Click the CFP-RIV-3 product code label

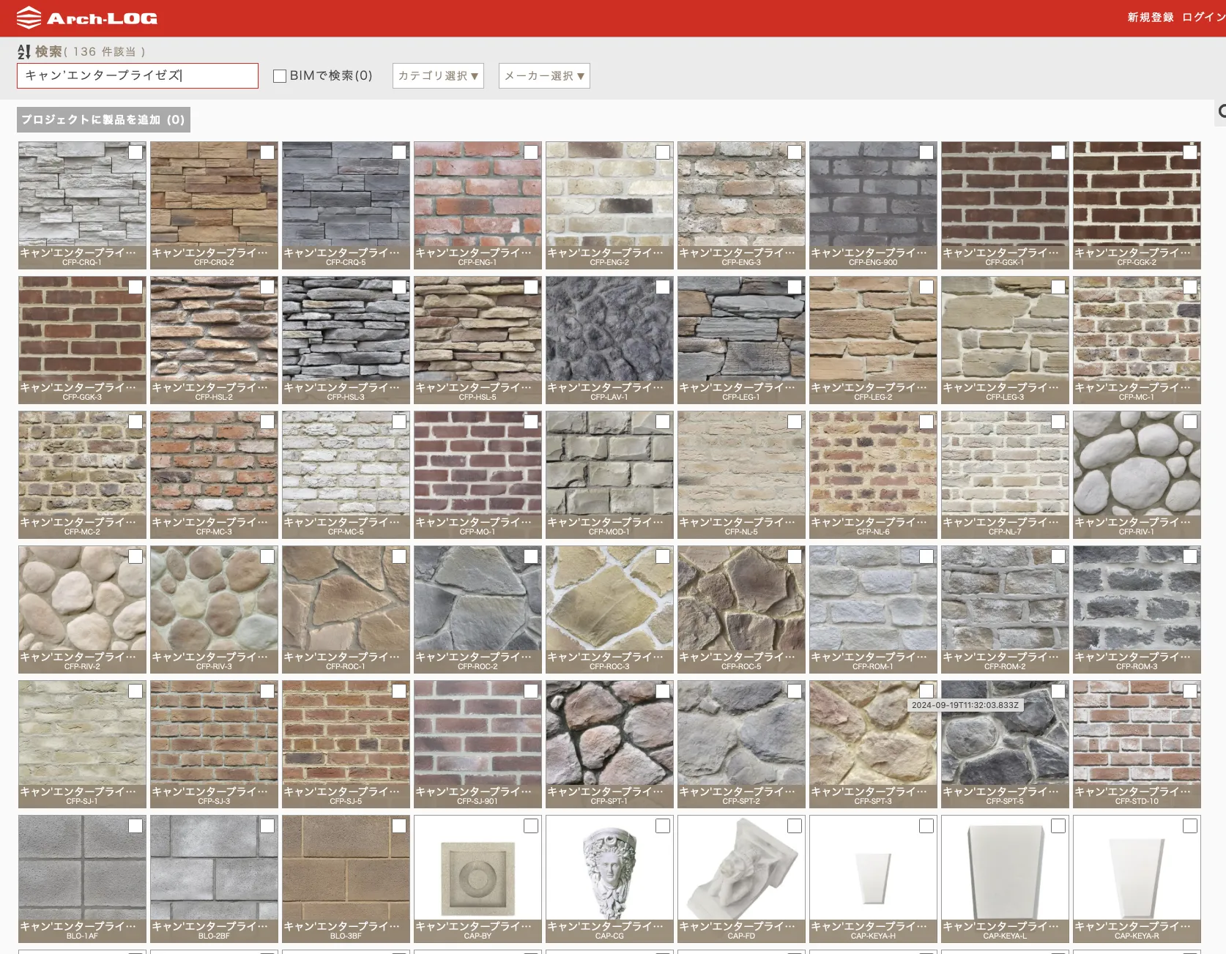coord(214,666)
